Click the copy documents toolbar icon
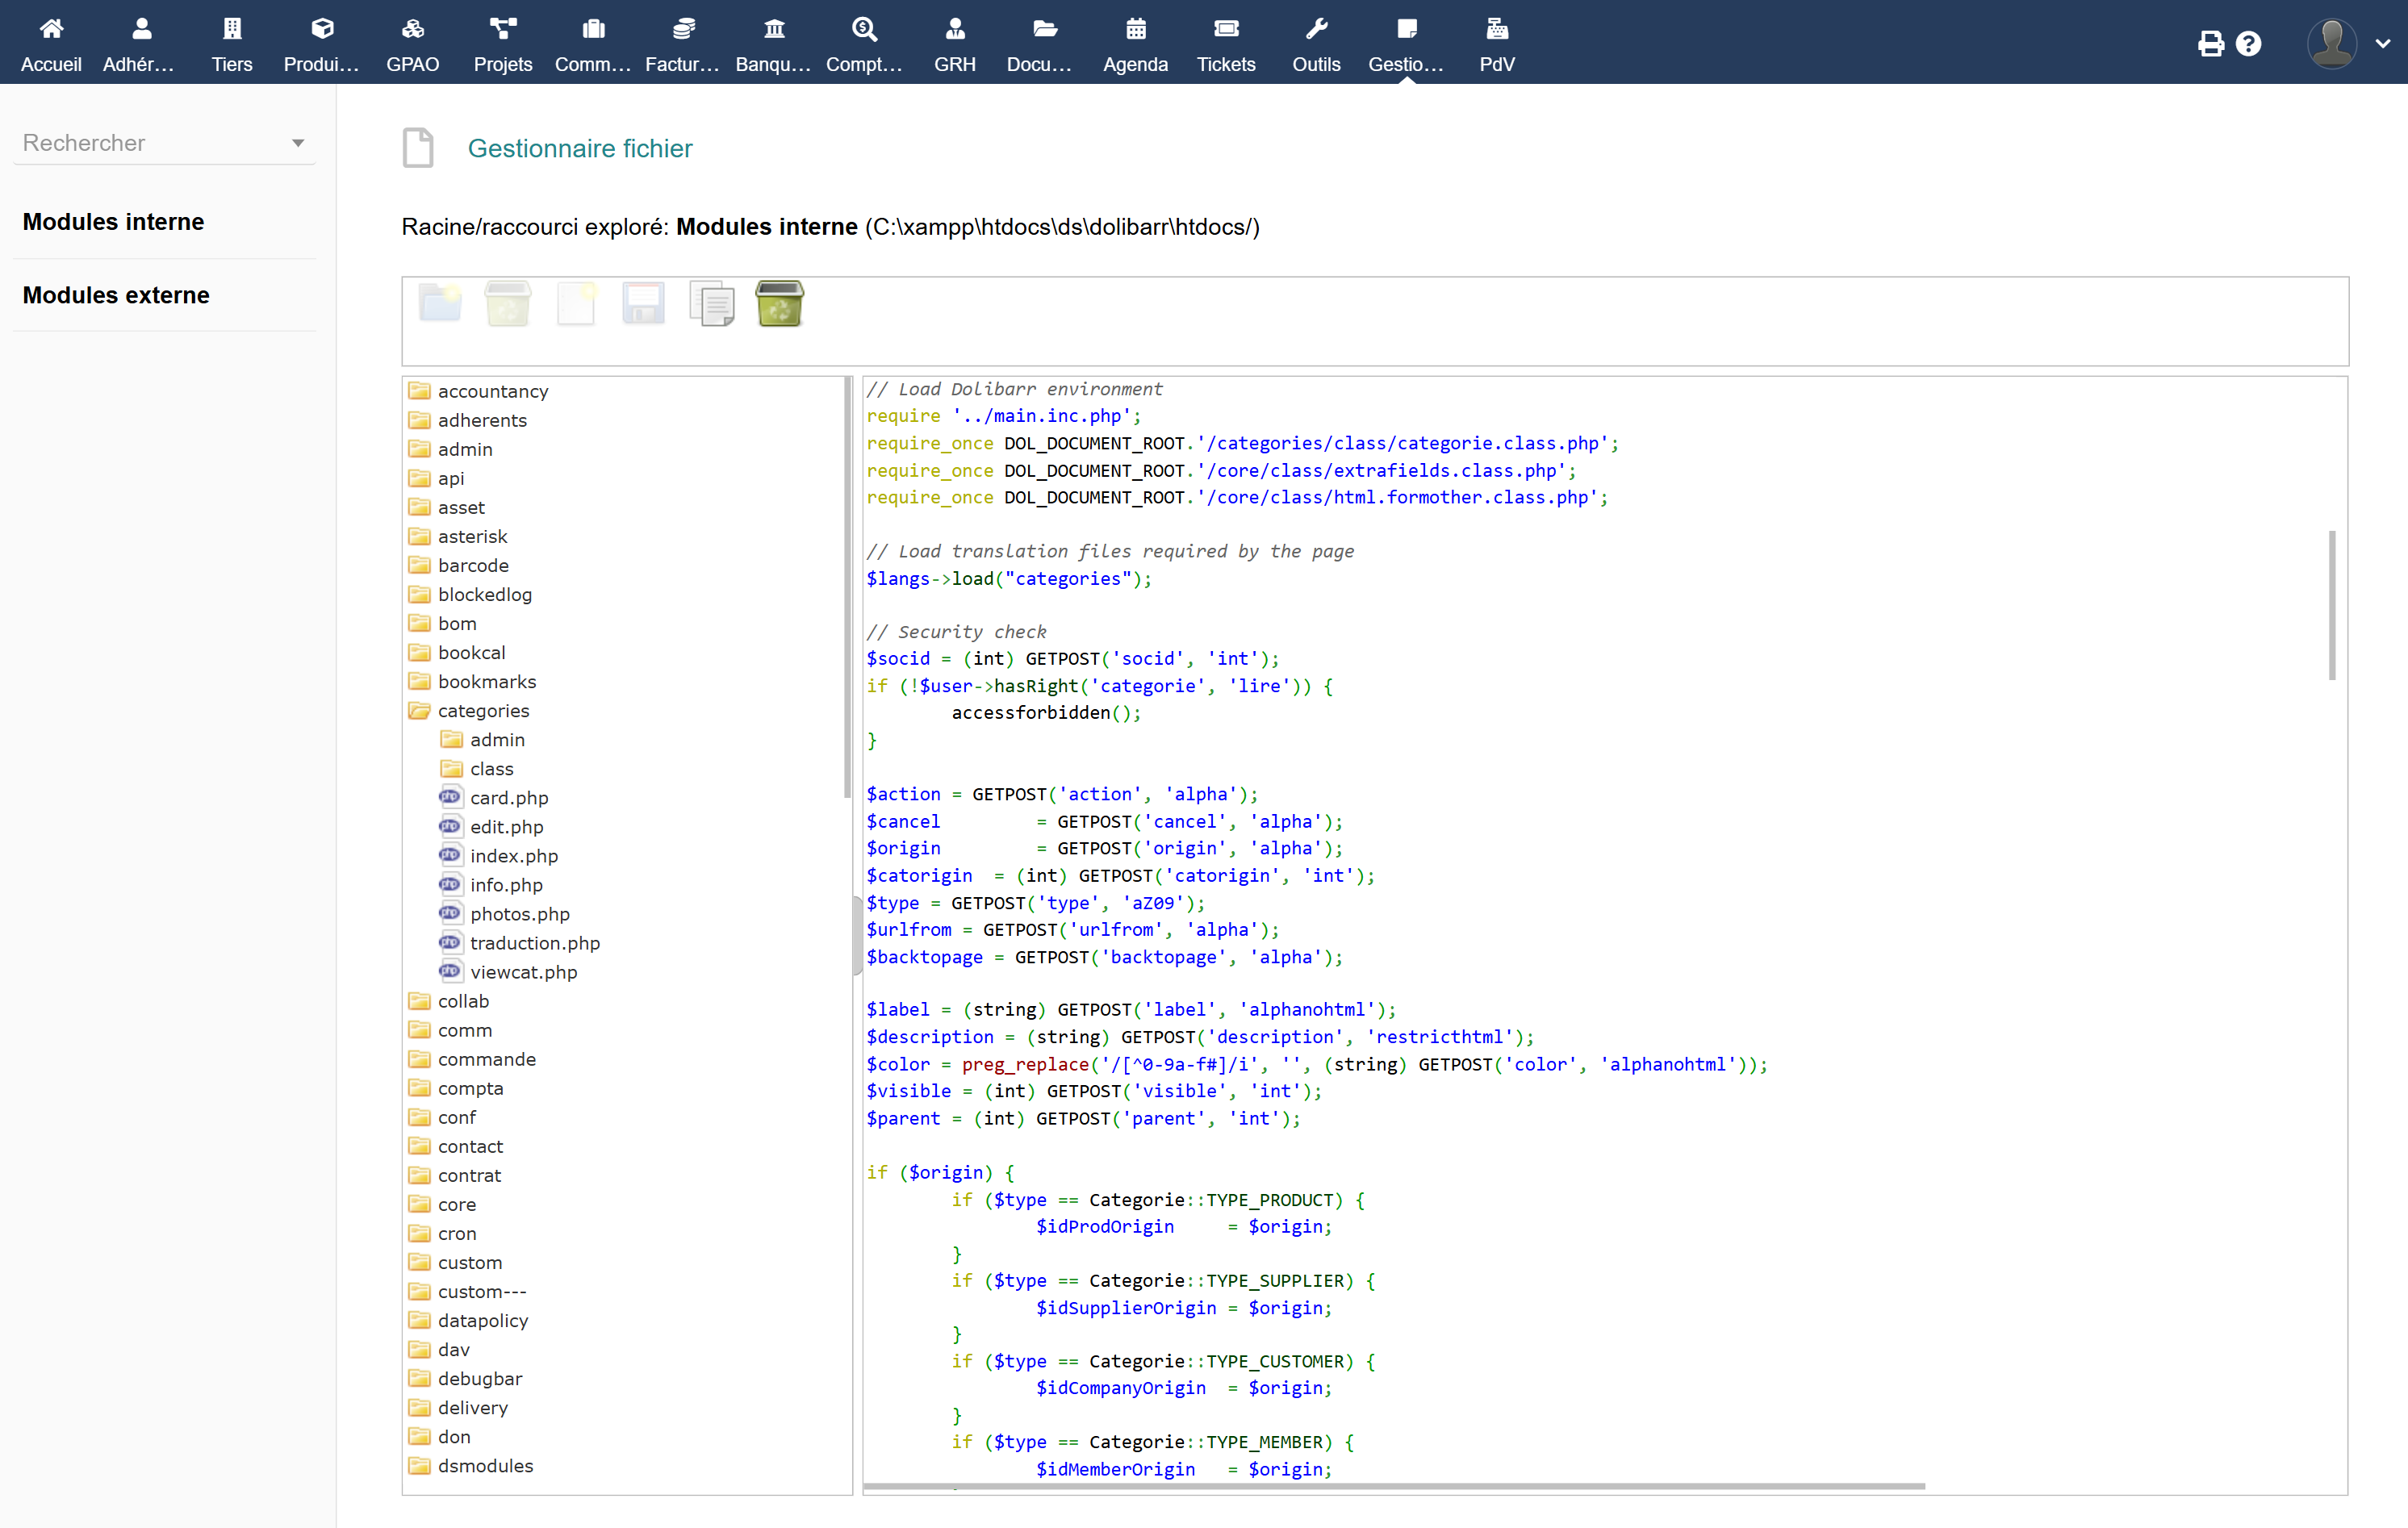2408x1528 pixels. [x=711, y=303]
